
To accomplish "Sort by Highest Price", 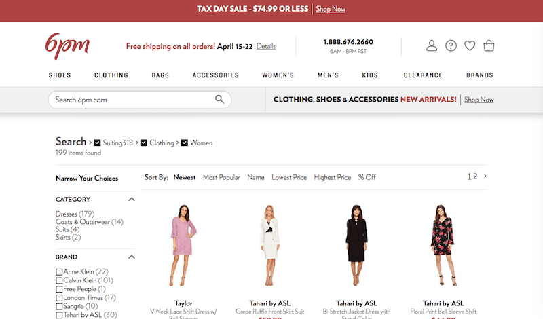I will point(333,177).
